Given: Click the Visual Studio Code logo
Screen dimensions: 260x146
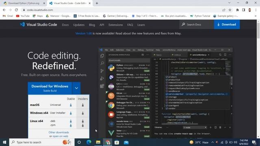Looking at the screenshot, I should tap(38, 24).
